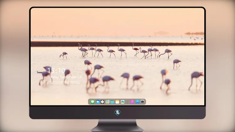Open the Photos gallery icon in dock
The width and height of the screenshot is (235, 132).
[x=123, y=102]
